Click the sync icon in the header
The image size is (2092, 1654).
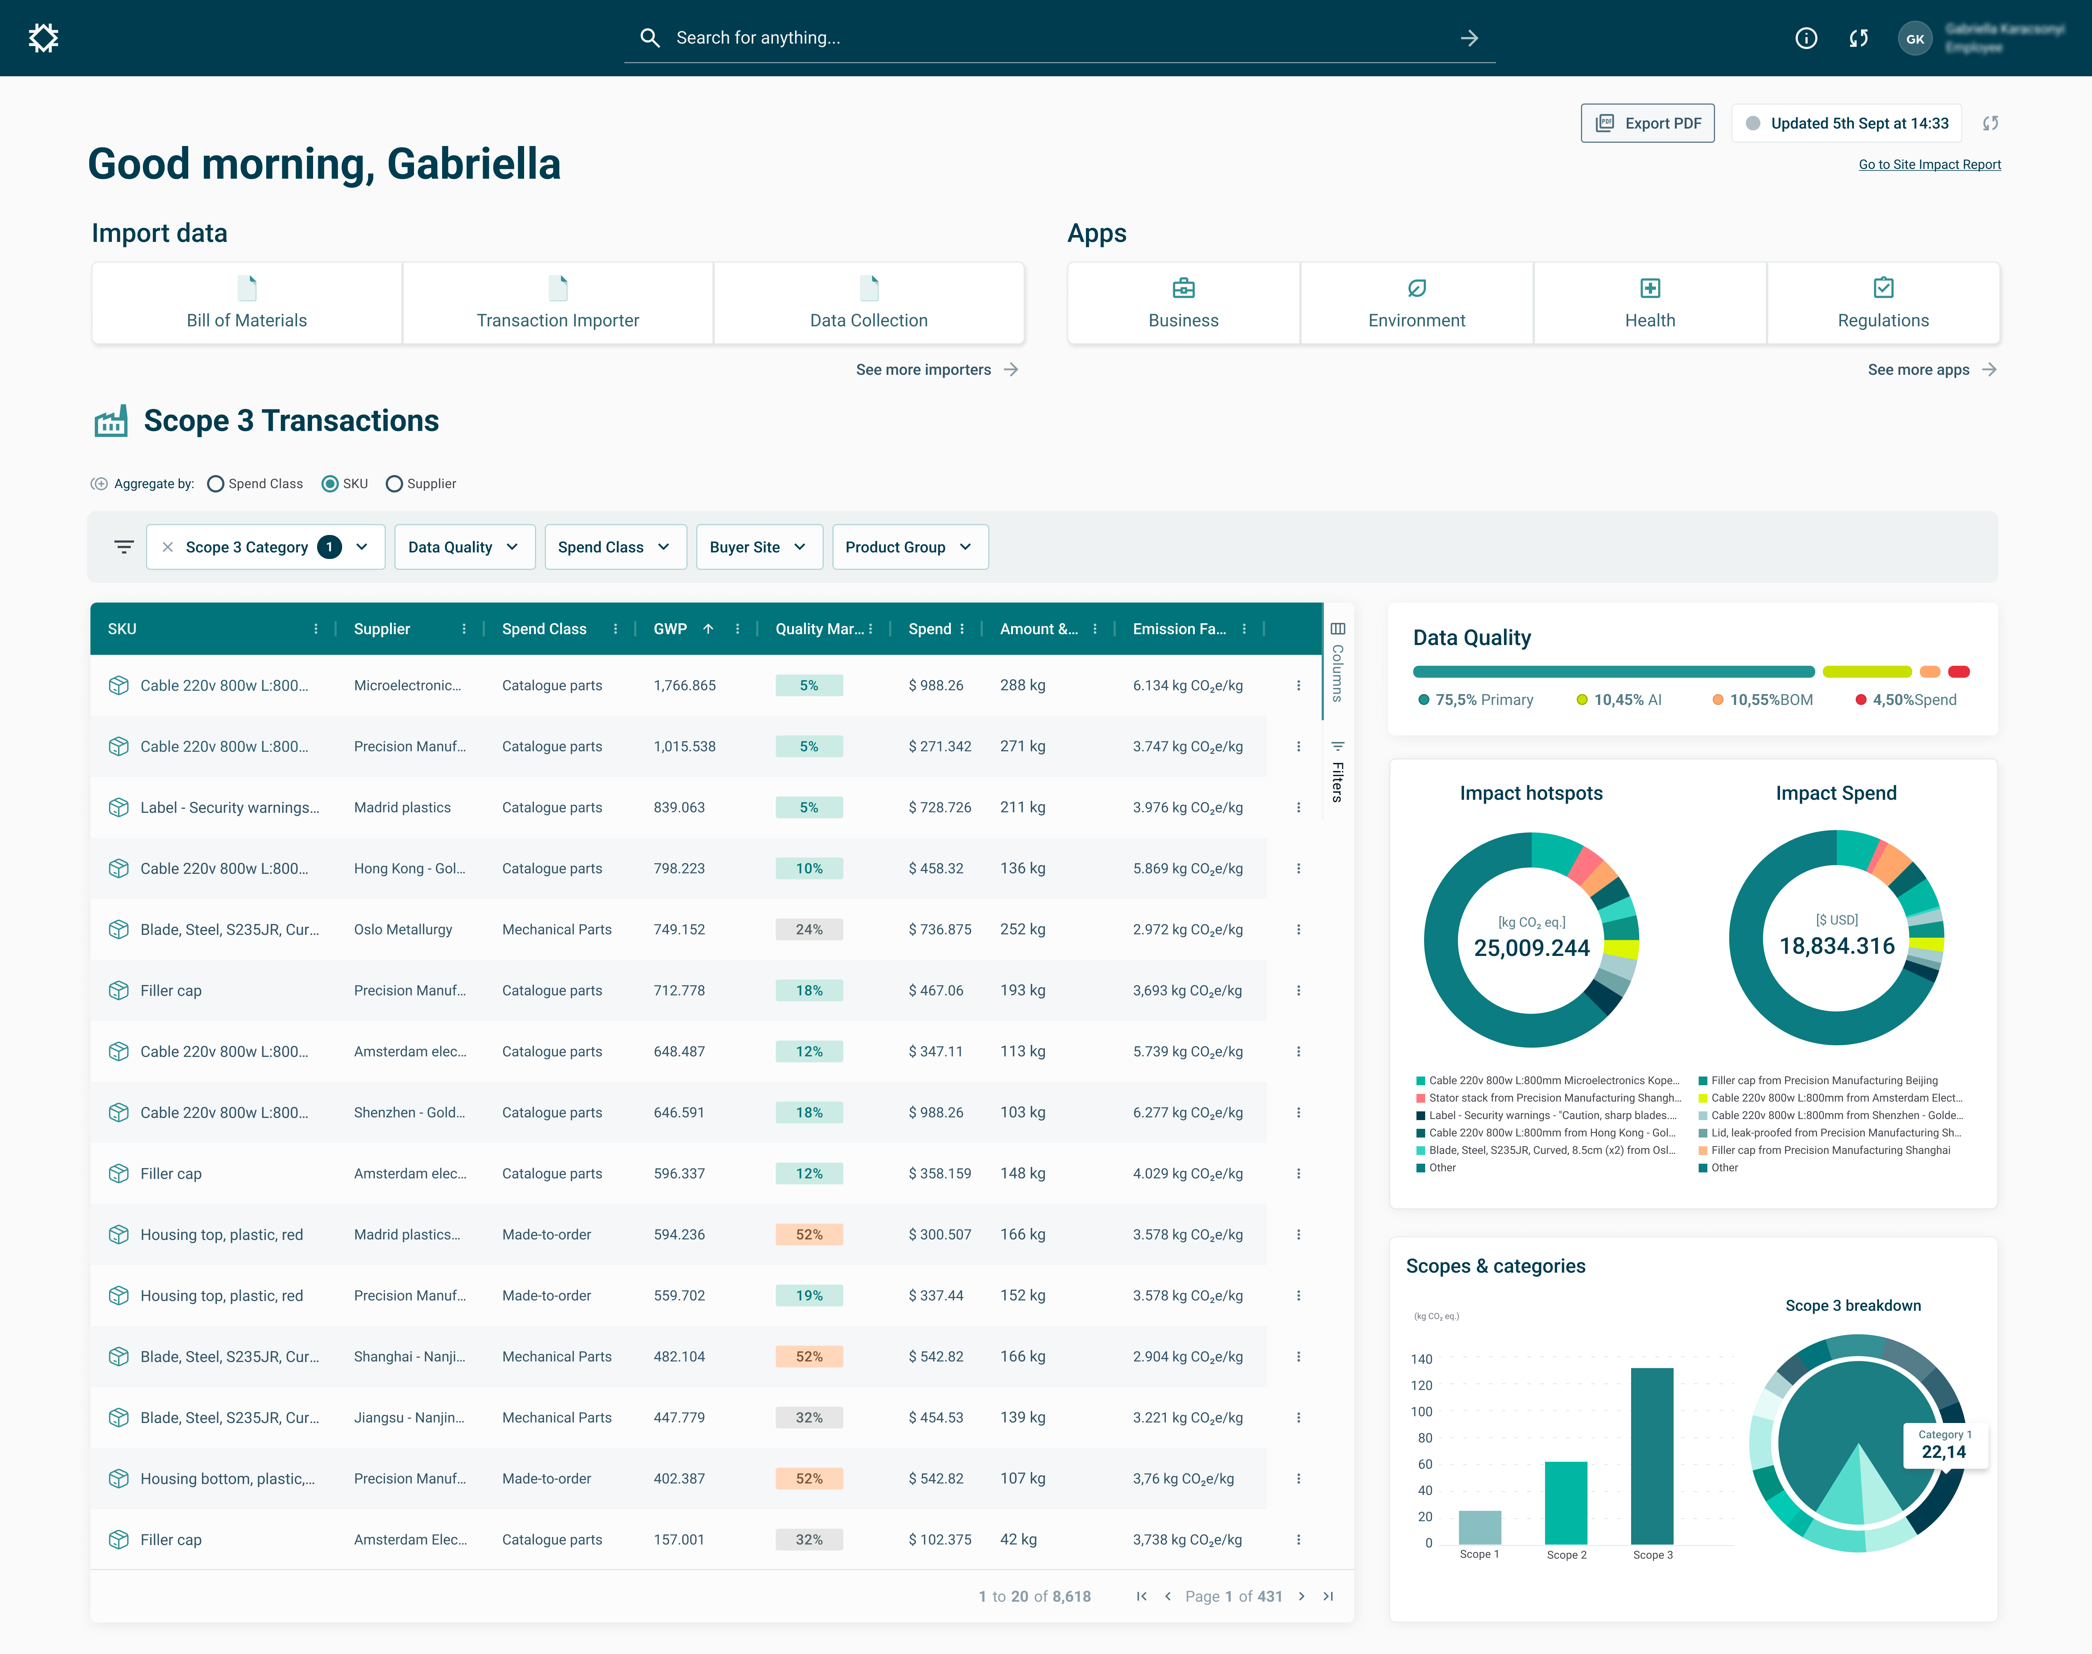click(1858, 38)
